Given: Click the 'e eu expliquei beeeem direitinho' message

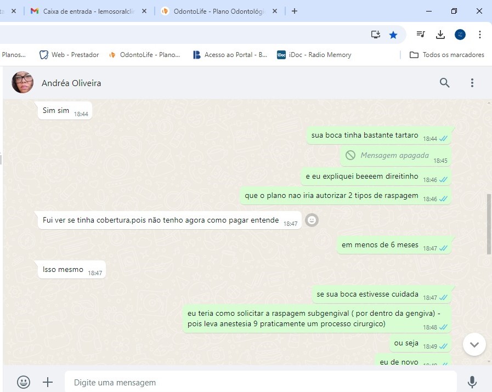Looking at the screenshot, I should 376,177.
